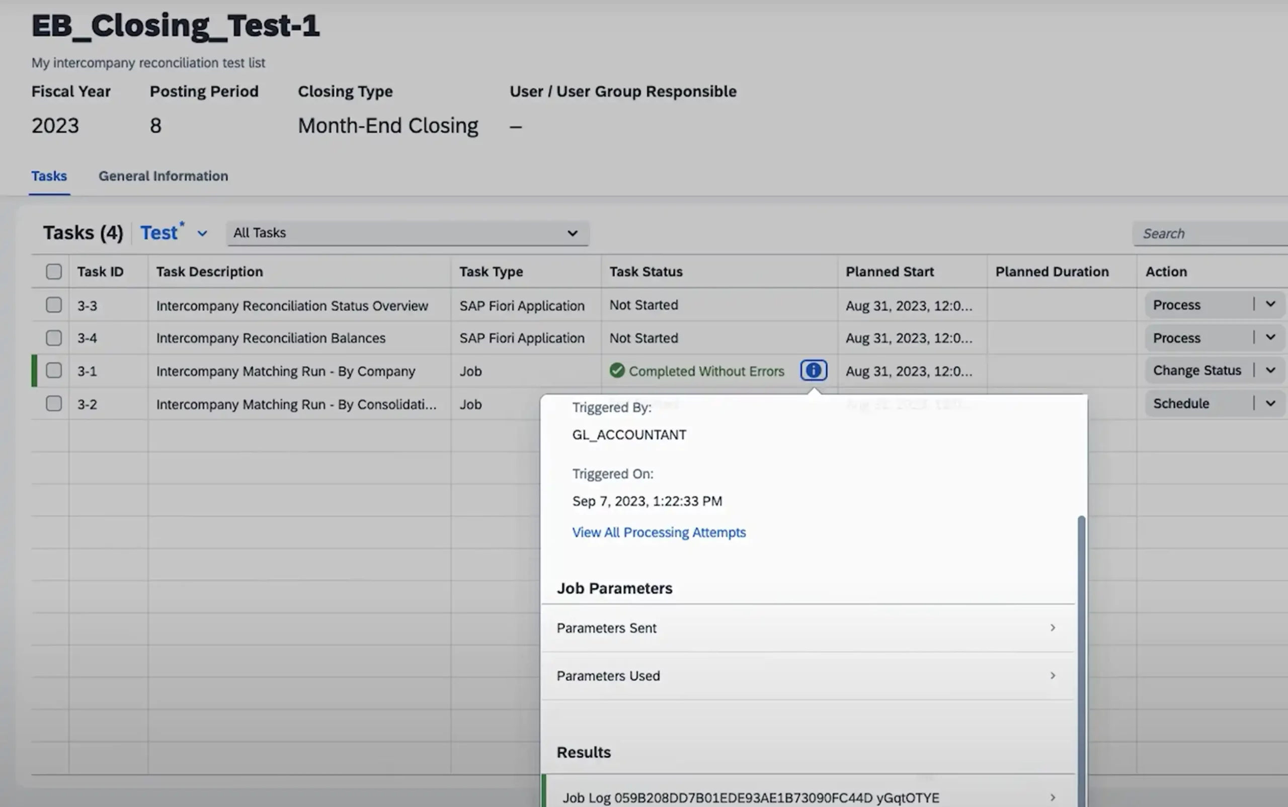Toggle the select-all tasks checkbox in header

tap(54, 272)
